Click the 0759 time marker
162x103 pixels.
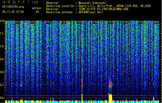[141, 22]
